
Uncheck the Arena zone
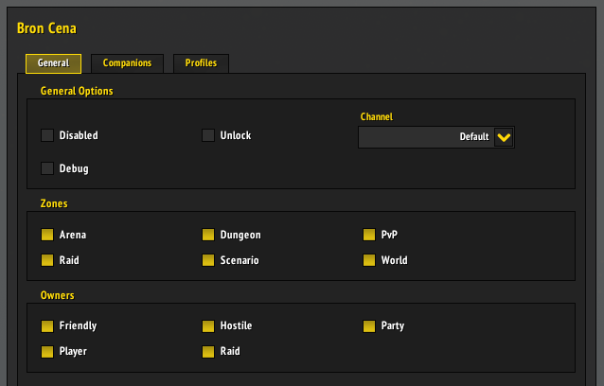47,235
